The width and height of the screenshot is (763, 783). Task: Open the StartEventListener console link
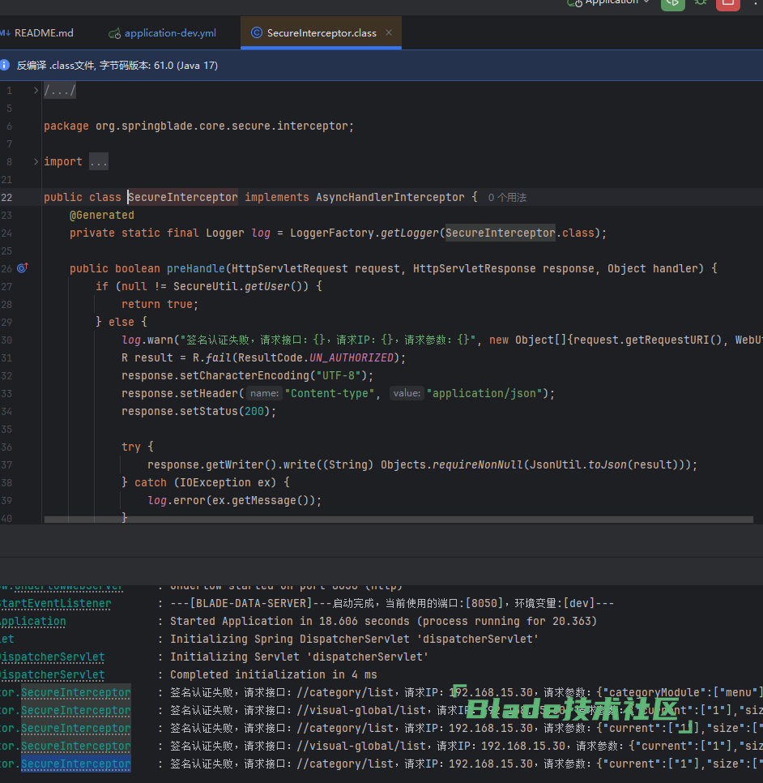pos(55,603)
